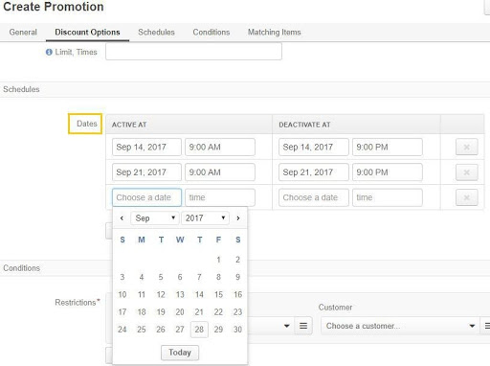Go to next month in calendar
The width and height of the screenshot is (490, 366).
[x=238, y=218]
